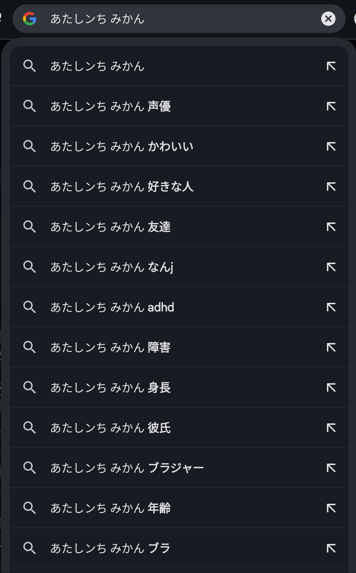
Task: Choose suggestion あたしンち みかん 友達
Action: point(111,227)
